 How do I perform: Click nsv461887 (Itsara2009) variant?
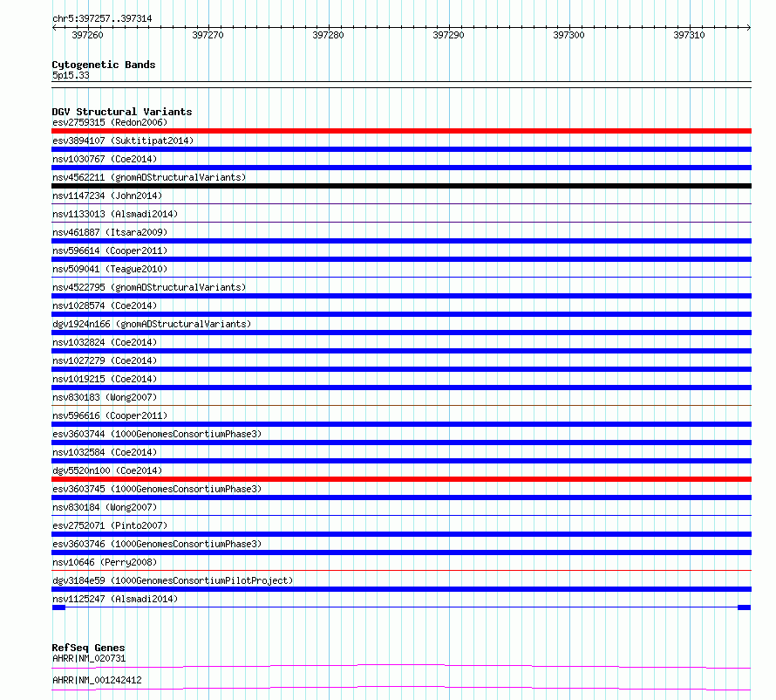pos(110,232)
